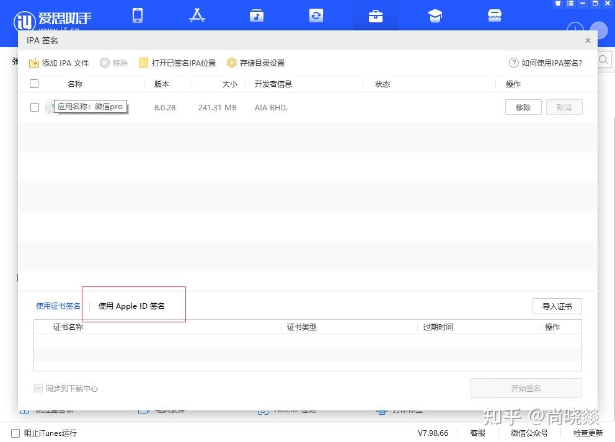Click 检查更新 in status bar

click(x=588, y=433)
